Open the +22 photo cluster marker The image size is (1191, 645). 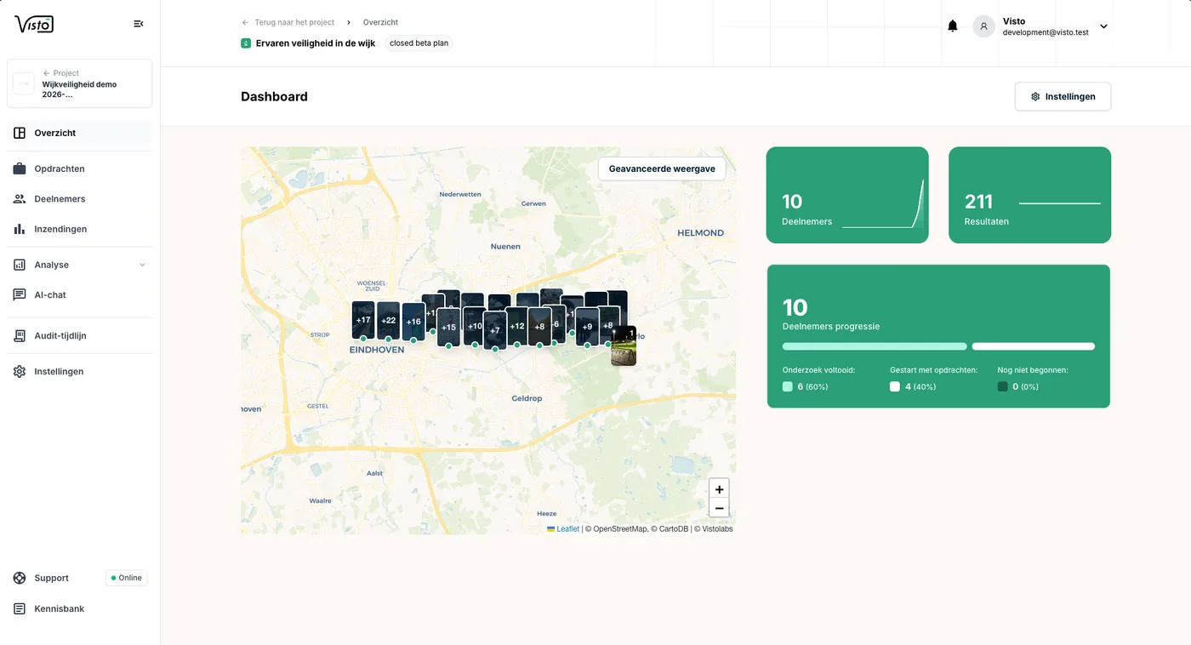click(389, 320)
